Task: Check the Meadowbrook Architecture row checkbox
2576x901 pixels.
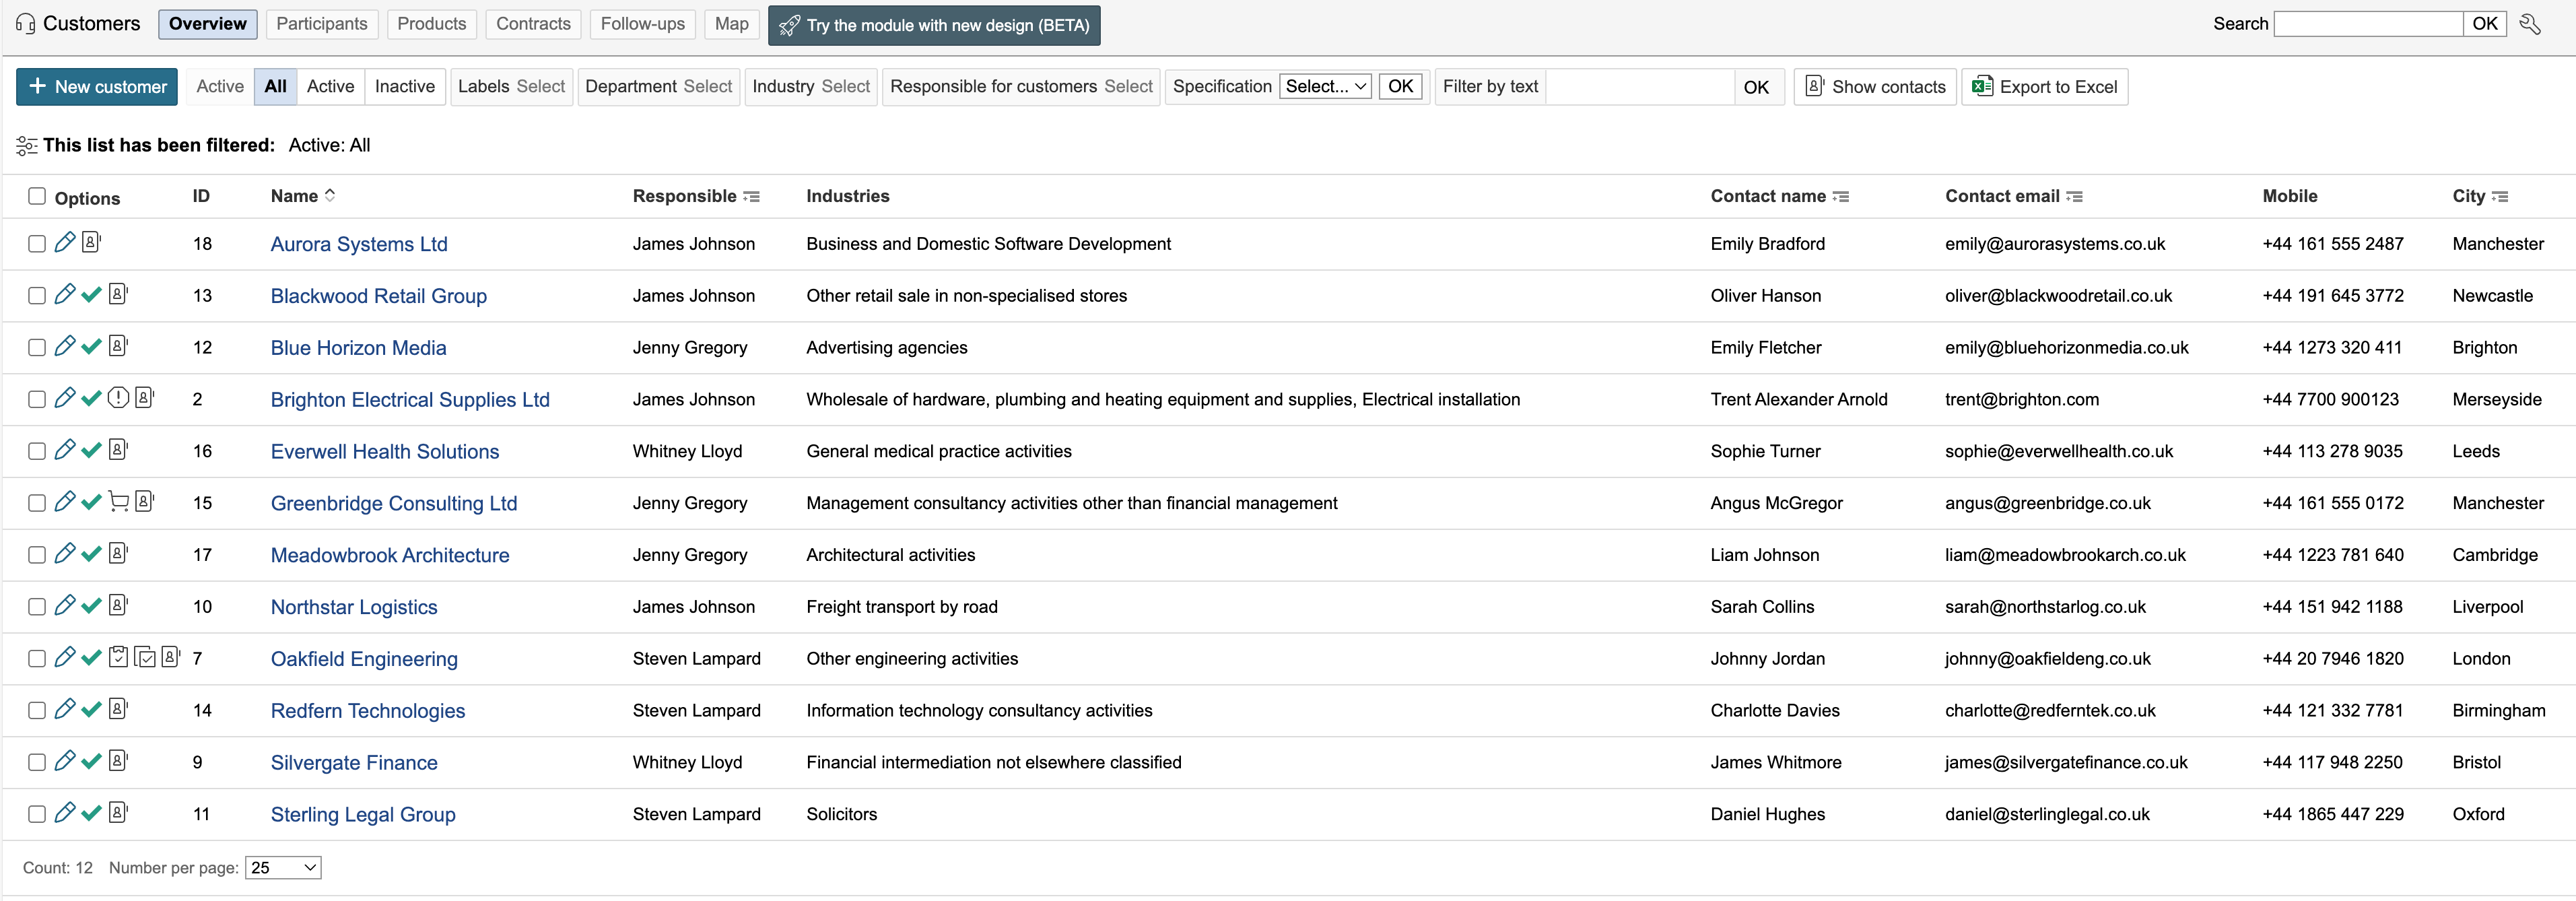Action: point(37,555)
